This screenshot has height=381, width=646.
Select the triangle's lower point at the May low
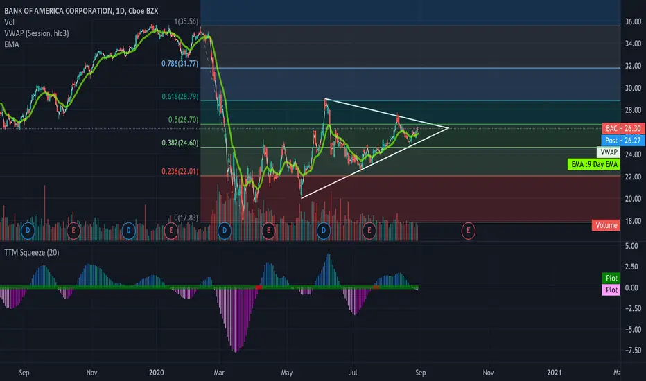[302, 198]
